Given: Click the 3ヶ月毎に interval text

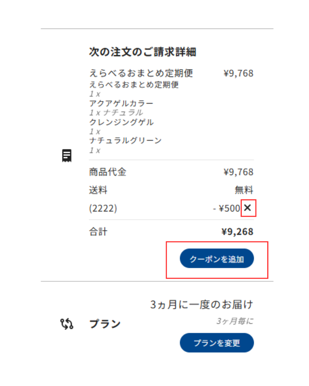Looking at the screenshot, I should tap(235, 321).
